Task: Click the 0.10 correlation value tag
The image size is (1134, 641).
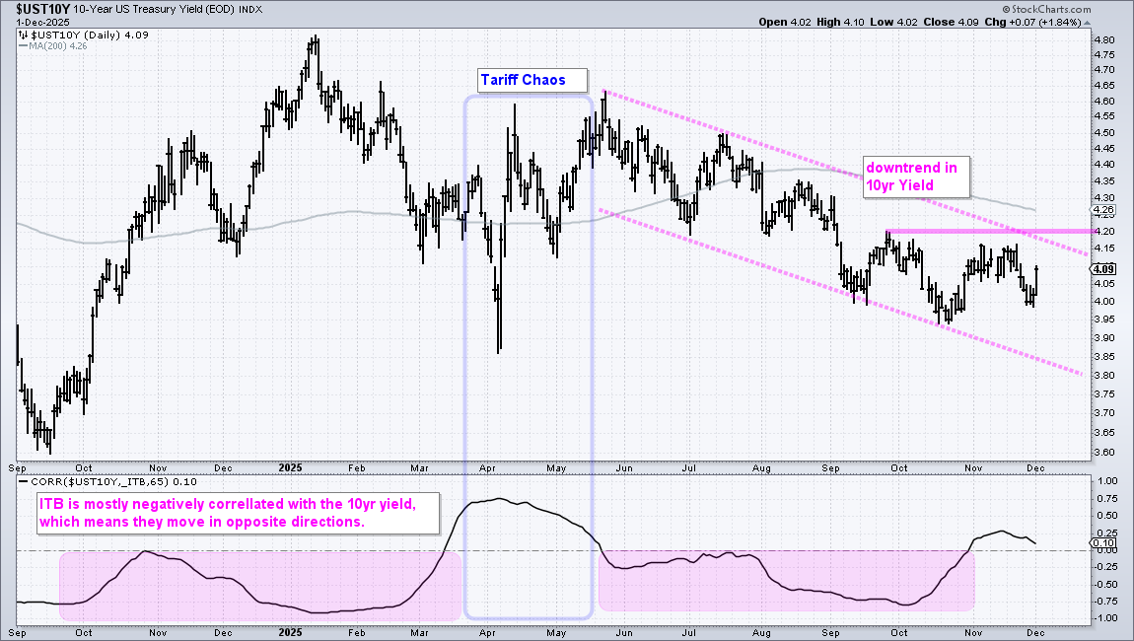Action: pyautogui.click(x=1103, y=543)
